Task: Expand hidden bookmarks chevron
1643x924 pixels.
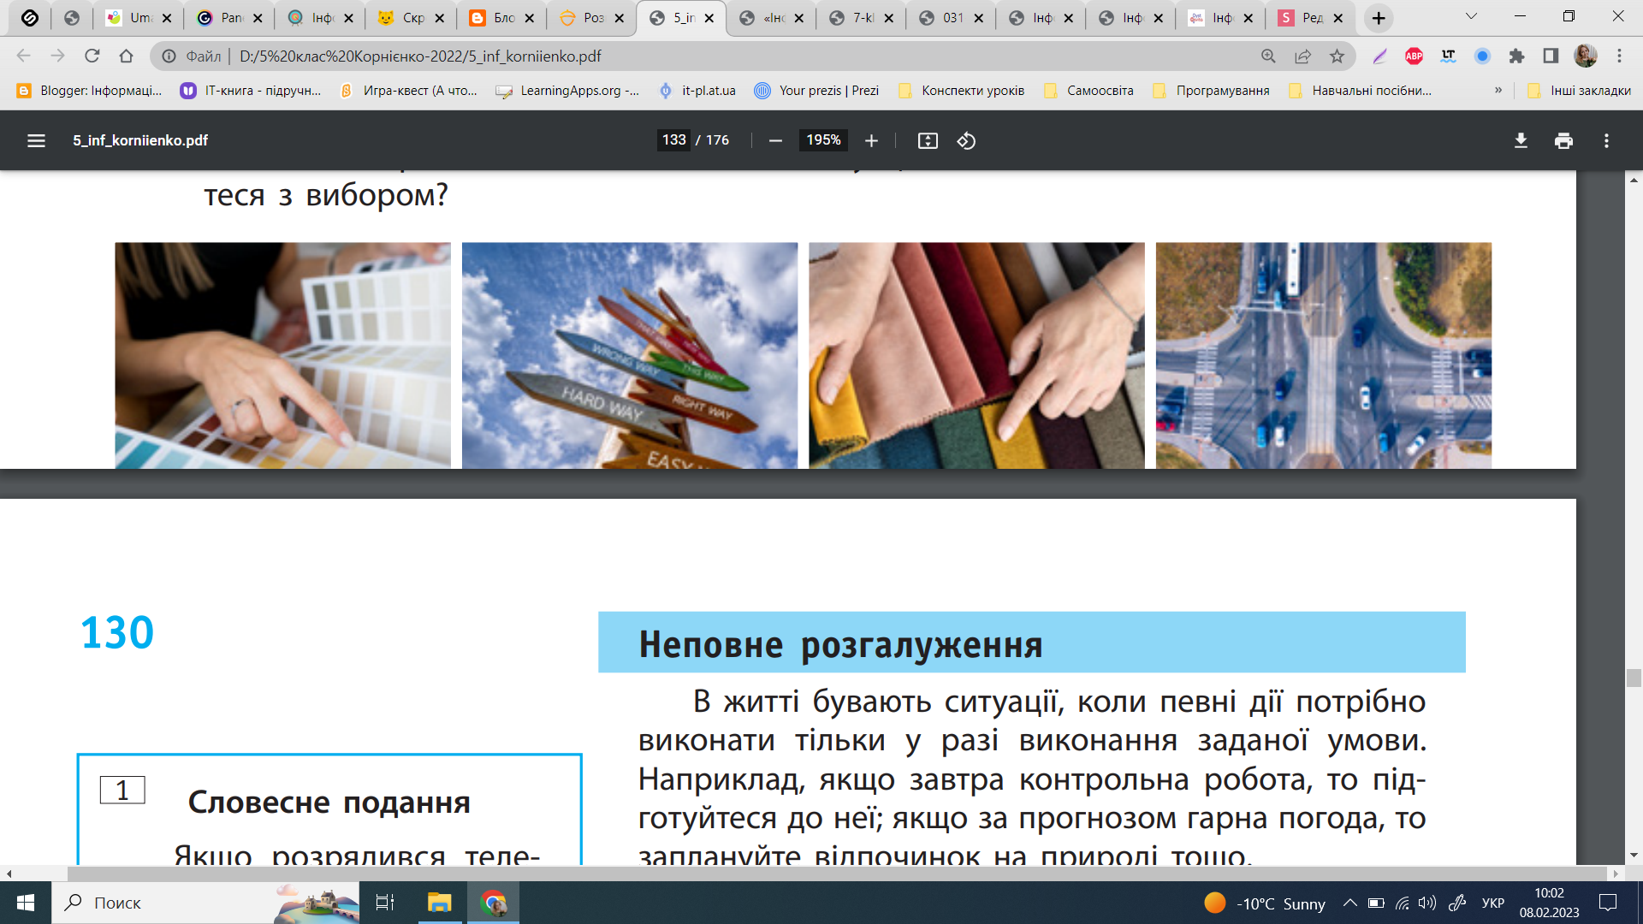Action: pyautogui.click(x=1498, y=91)
